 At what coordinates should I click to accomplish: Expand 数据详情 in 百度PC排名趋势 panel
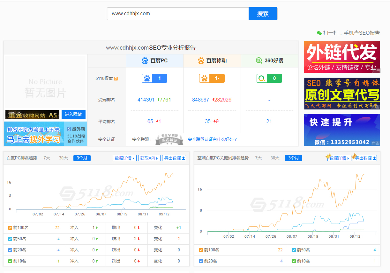[124, 158]
